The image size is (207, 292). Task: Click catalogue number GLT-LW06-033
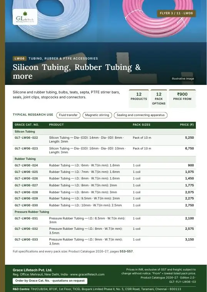coord(26,239)
